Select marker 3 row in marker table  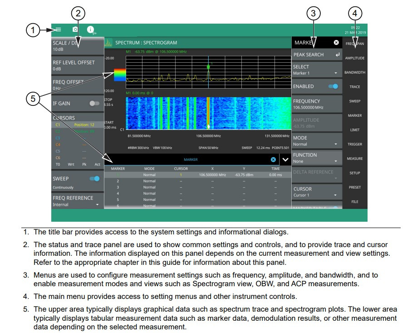[197, 187]
